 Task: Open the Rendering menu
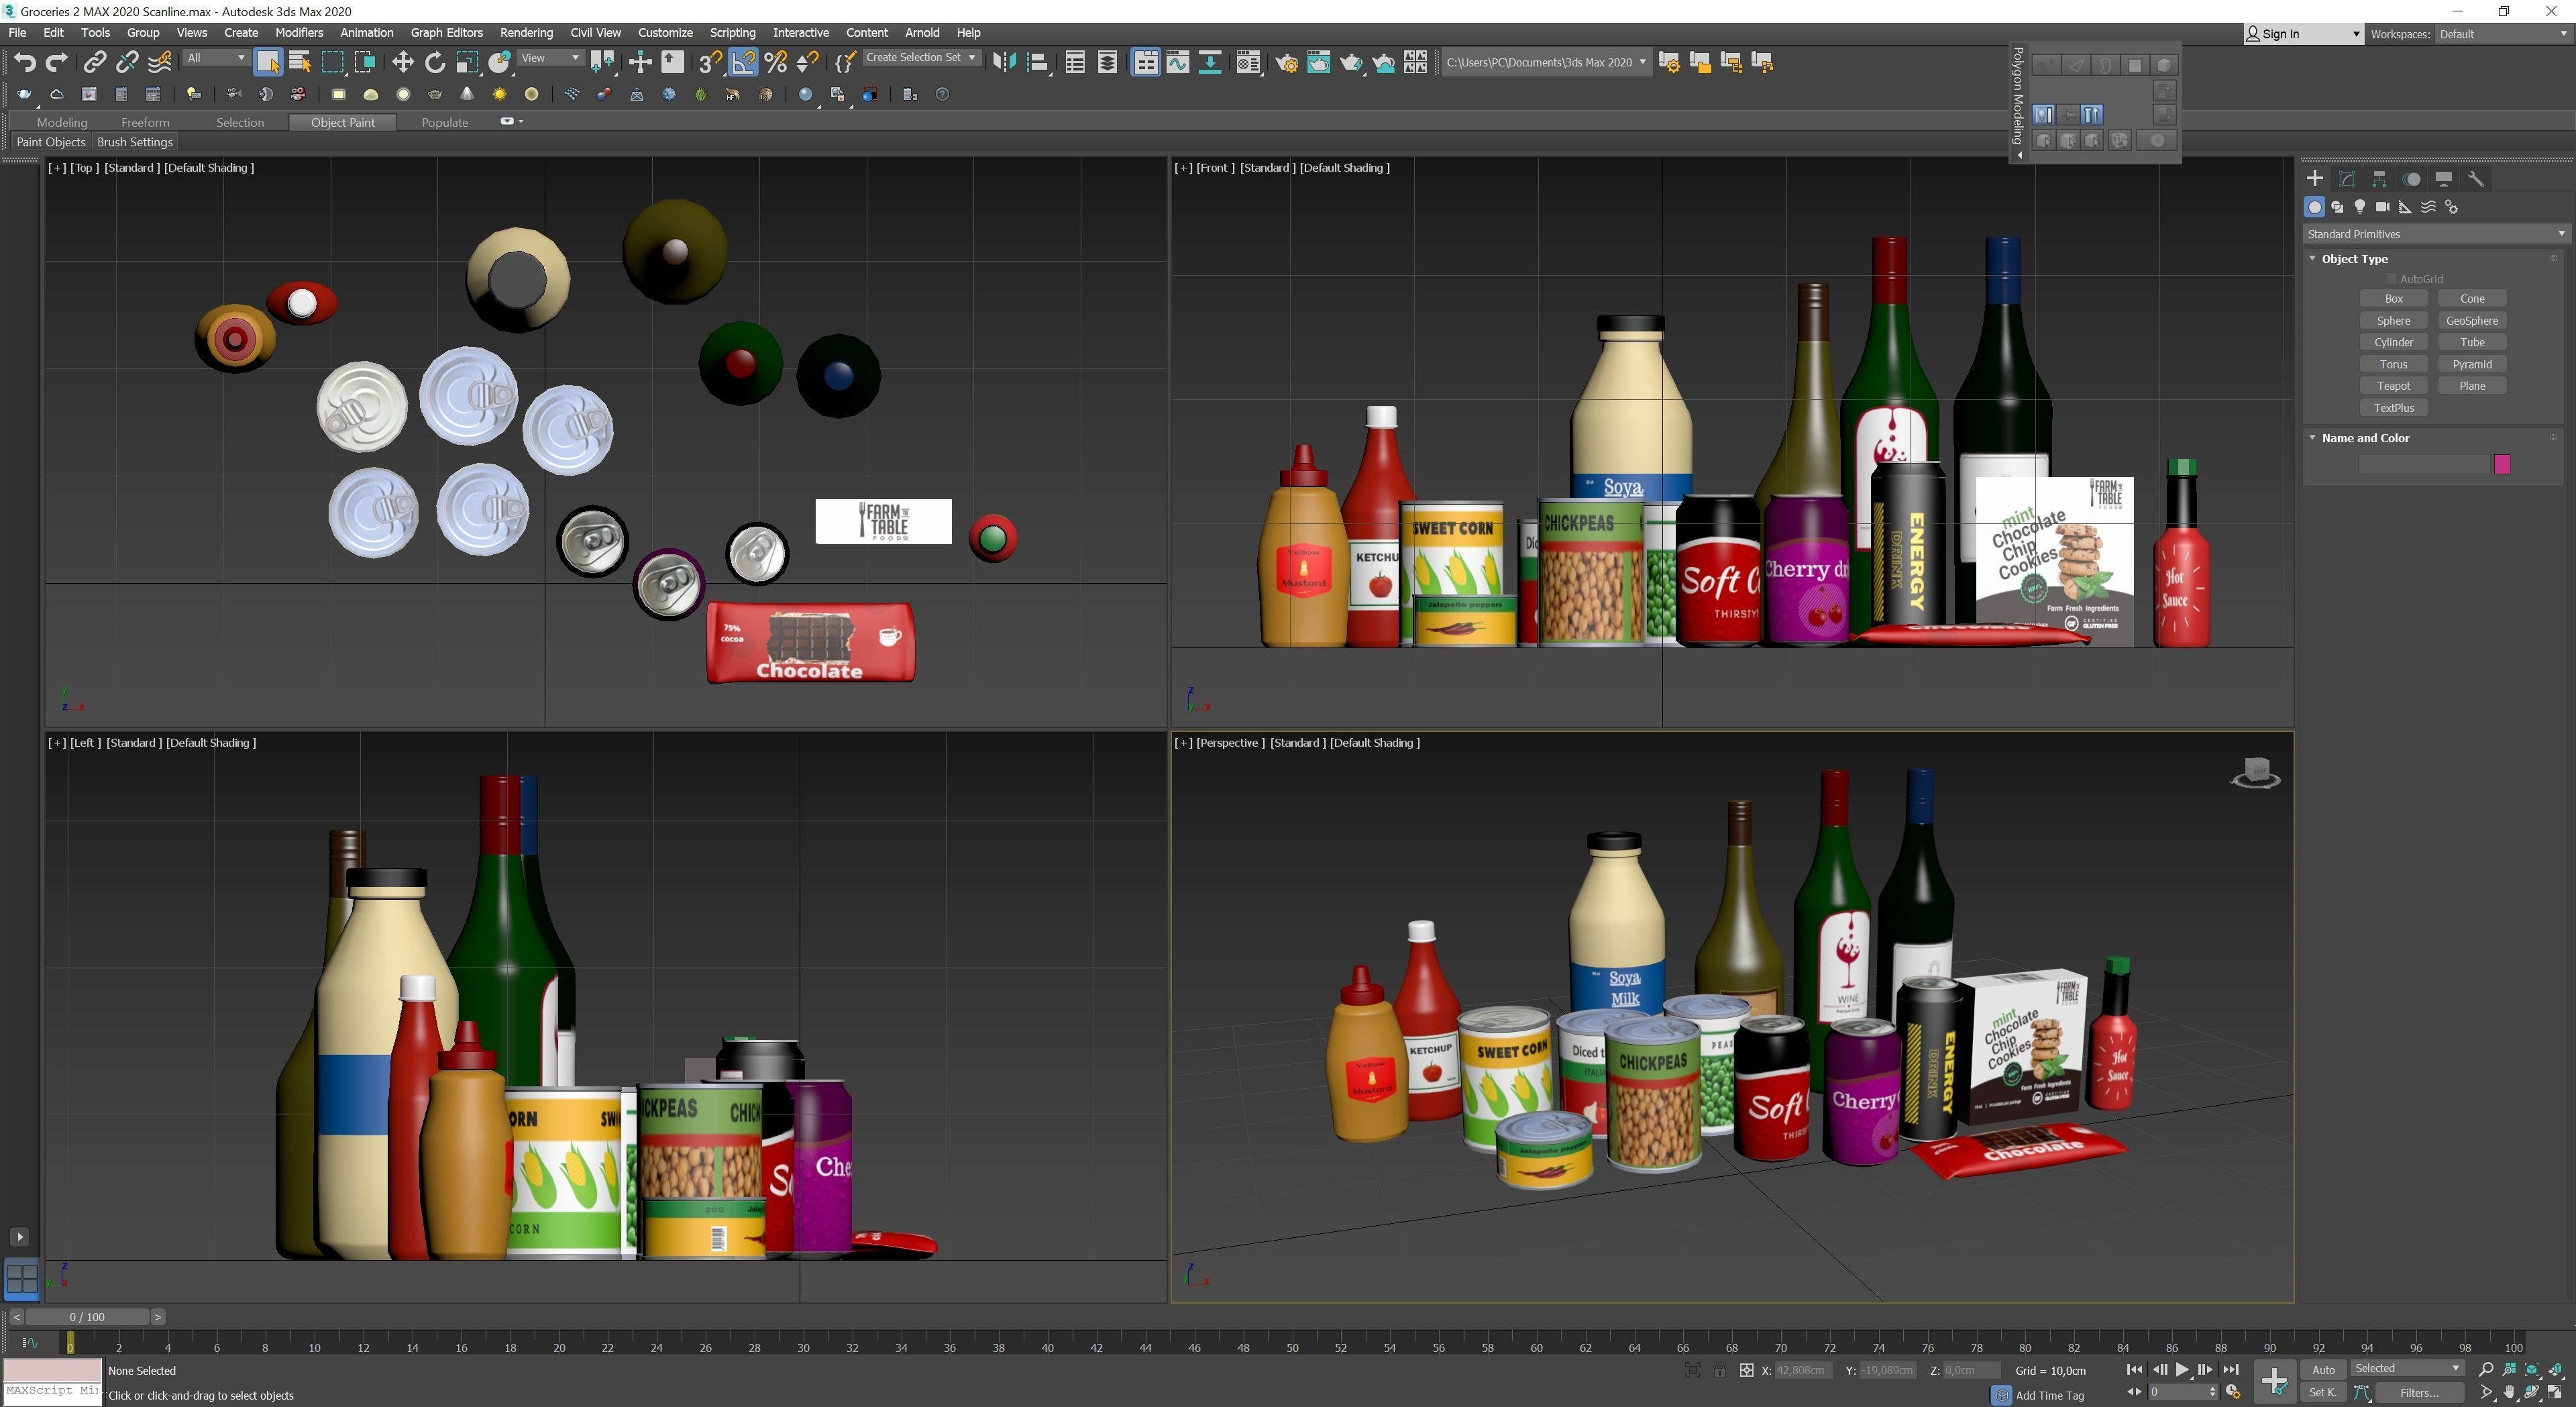[x=525, y=32]
